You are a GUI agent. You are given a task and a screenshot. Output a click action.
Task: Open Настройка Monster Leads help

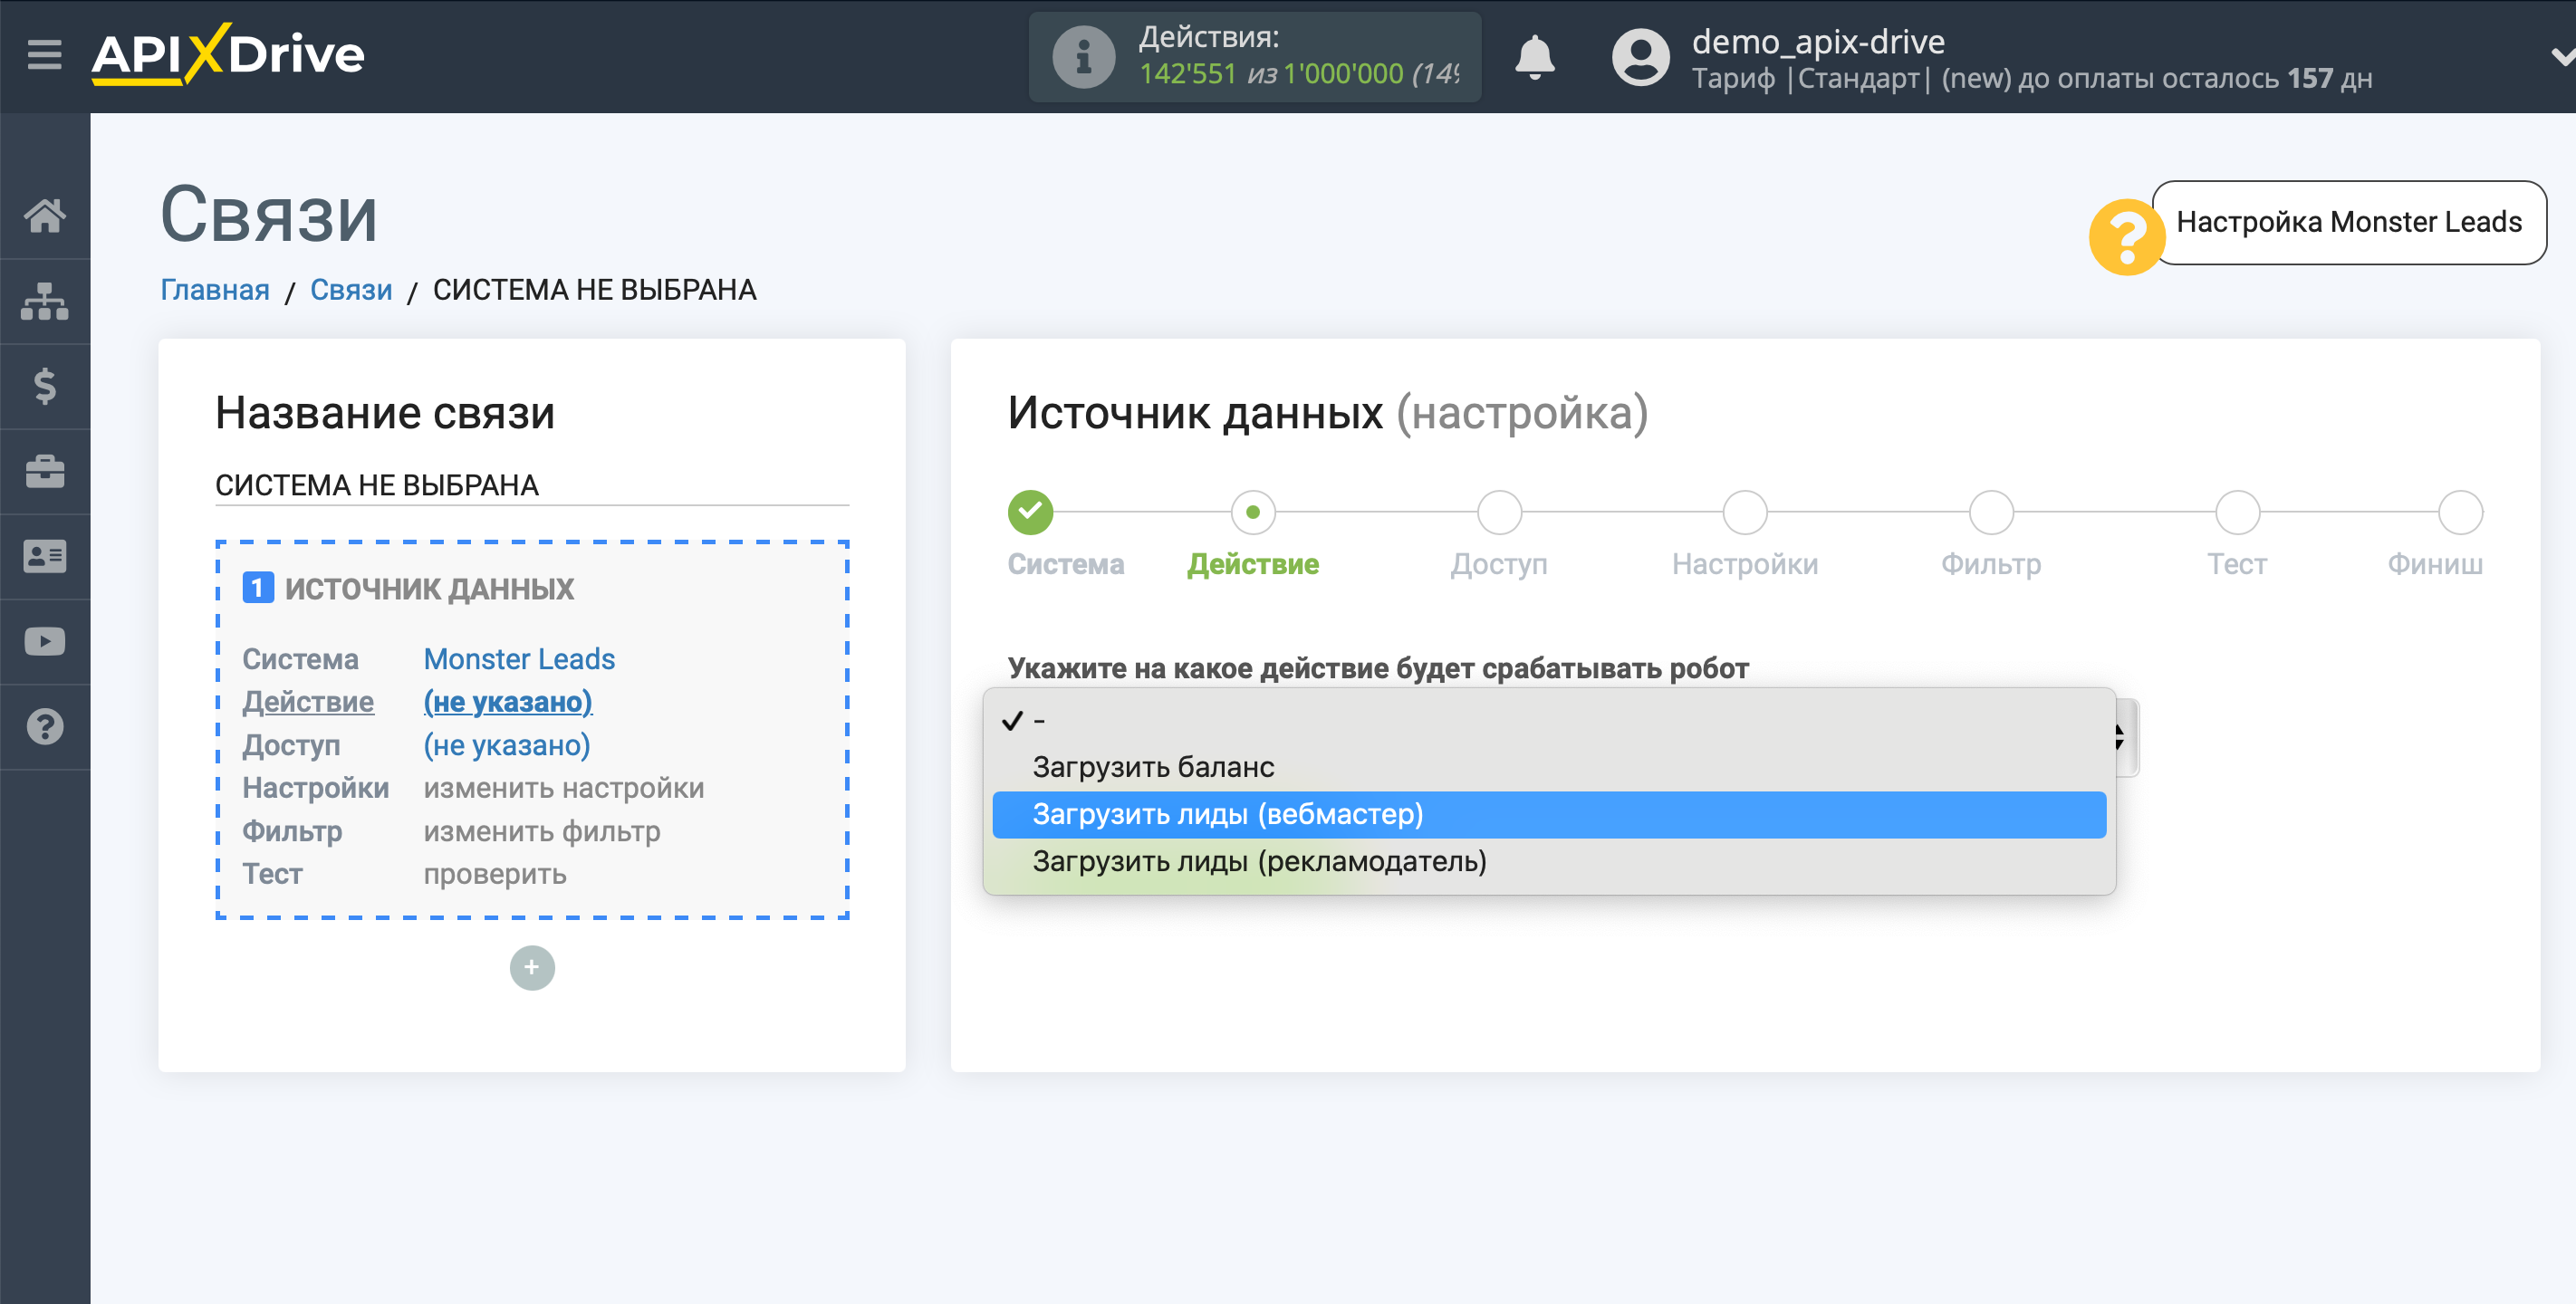[x=2348, y=222]
